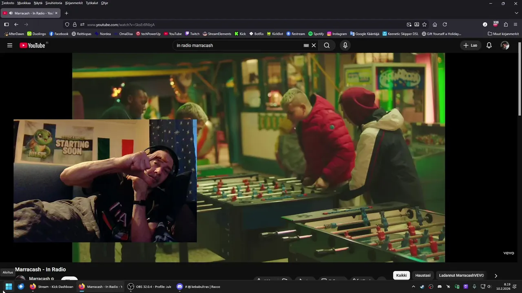Mute the Marracash tab audio icon
The image size is (522, 293).
[x=11, y=13]
